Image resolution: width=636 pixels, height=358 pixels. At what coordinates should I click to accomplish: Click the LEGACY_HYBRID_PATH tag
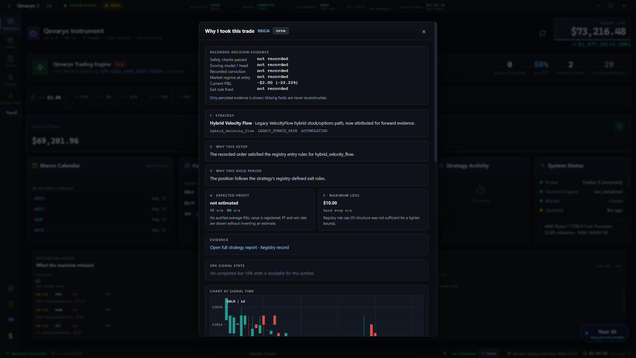277,131
